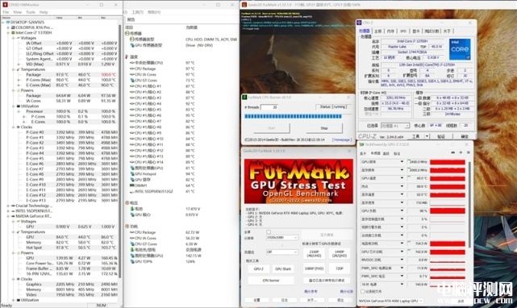517x308 pixels.
Task: Take a GPU-Z screenshot with the camera icon
Action: coord(452,152)
